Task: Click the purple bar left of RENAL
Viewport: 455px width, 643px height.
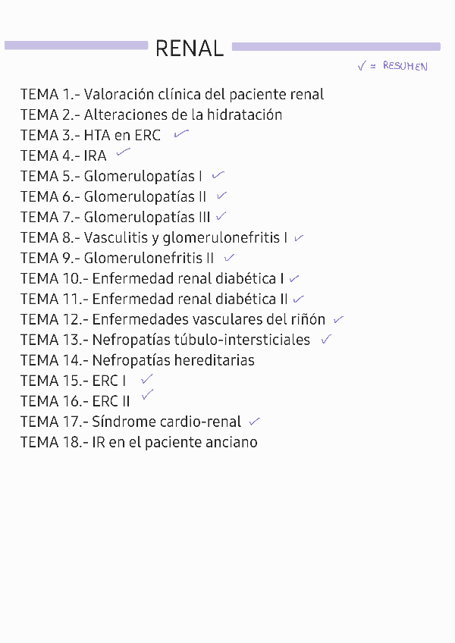Action: point(76,46)
